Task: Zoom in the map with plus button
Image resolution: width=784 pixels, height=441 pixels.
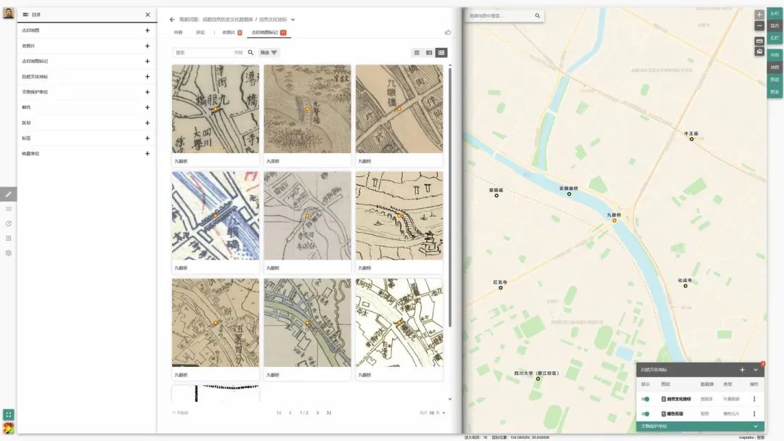Action: click(x=759, y=15)
